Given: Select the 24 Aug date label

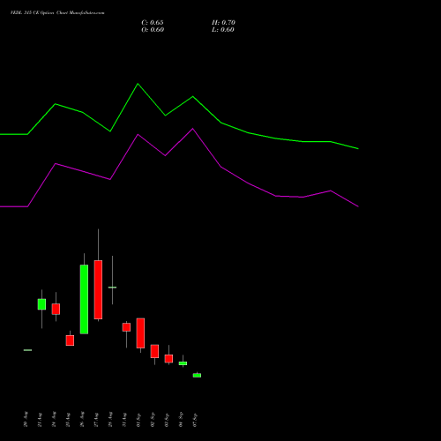Looking at the screenshot, I should [x=54, y=419].
